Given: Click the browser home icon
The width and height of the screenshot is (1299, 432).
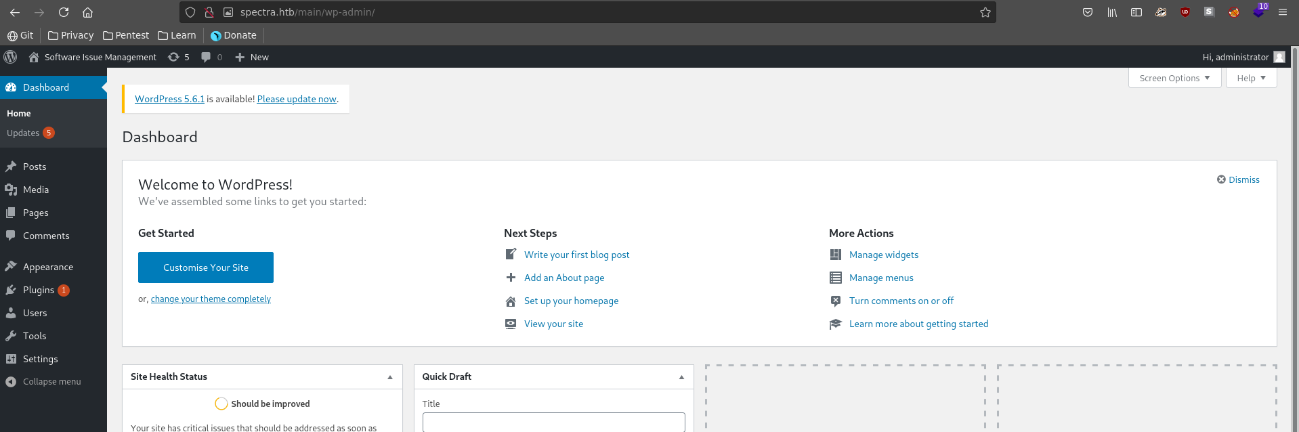Looking at the screenshot, I should point(87,12).
